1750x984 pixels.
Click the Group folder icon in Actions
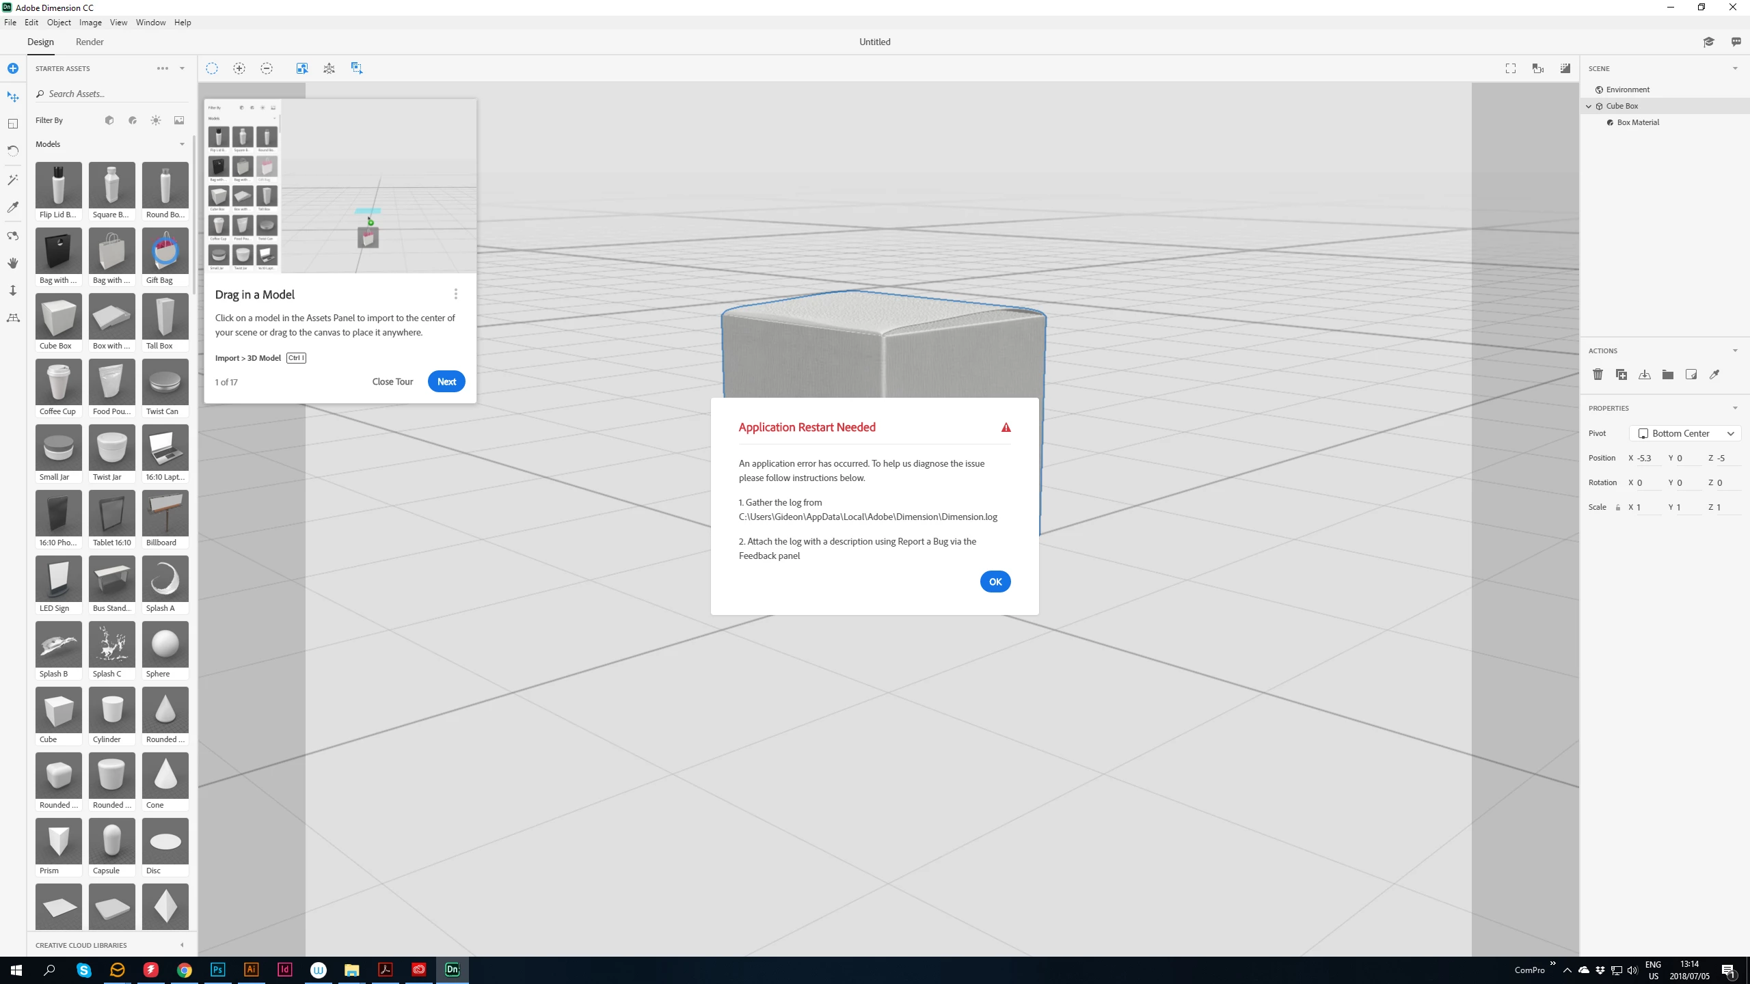point(1668,374)
